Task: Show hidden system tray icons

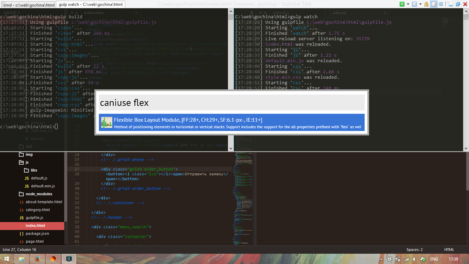Action: (381, 259)
